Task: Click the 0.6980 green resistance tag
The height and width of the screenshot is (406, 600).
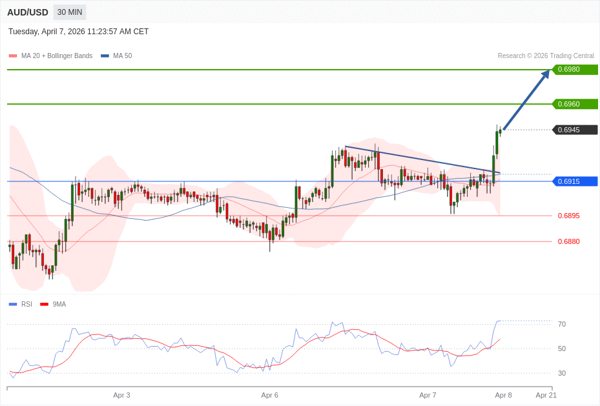Action: point(575,70)
